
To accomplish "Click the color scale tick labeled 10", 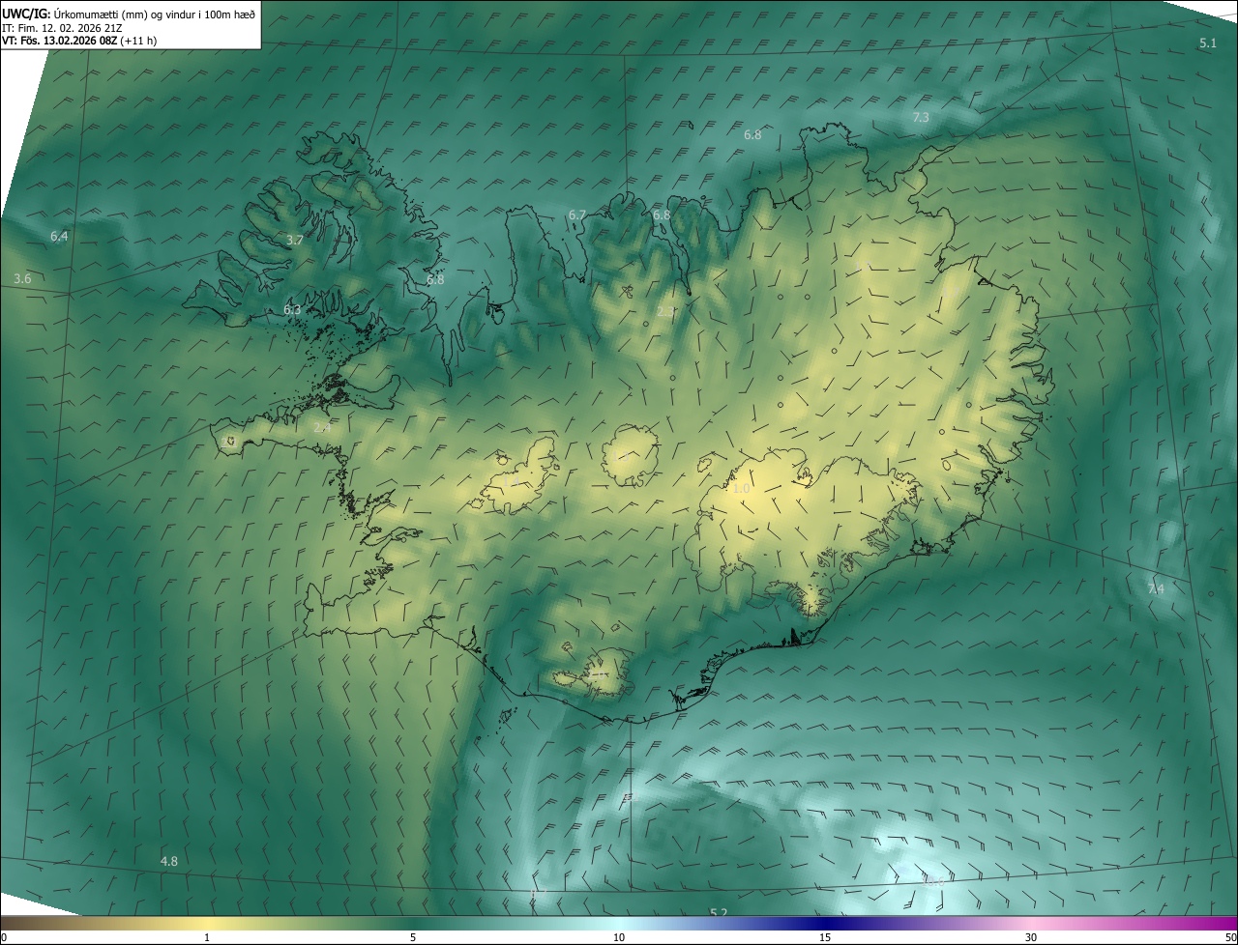I will (619, 937).
